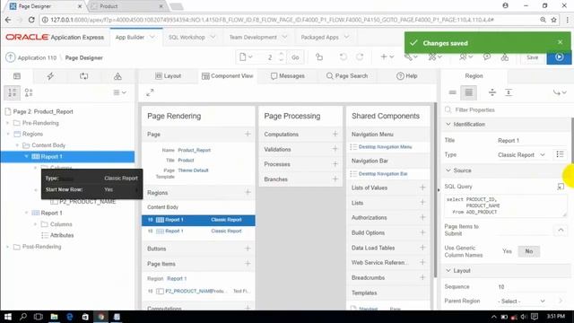
Task: Switch to Page Shared Components tab icon
Action: (x=117, y=76)
